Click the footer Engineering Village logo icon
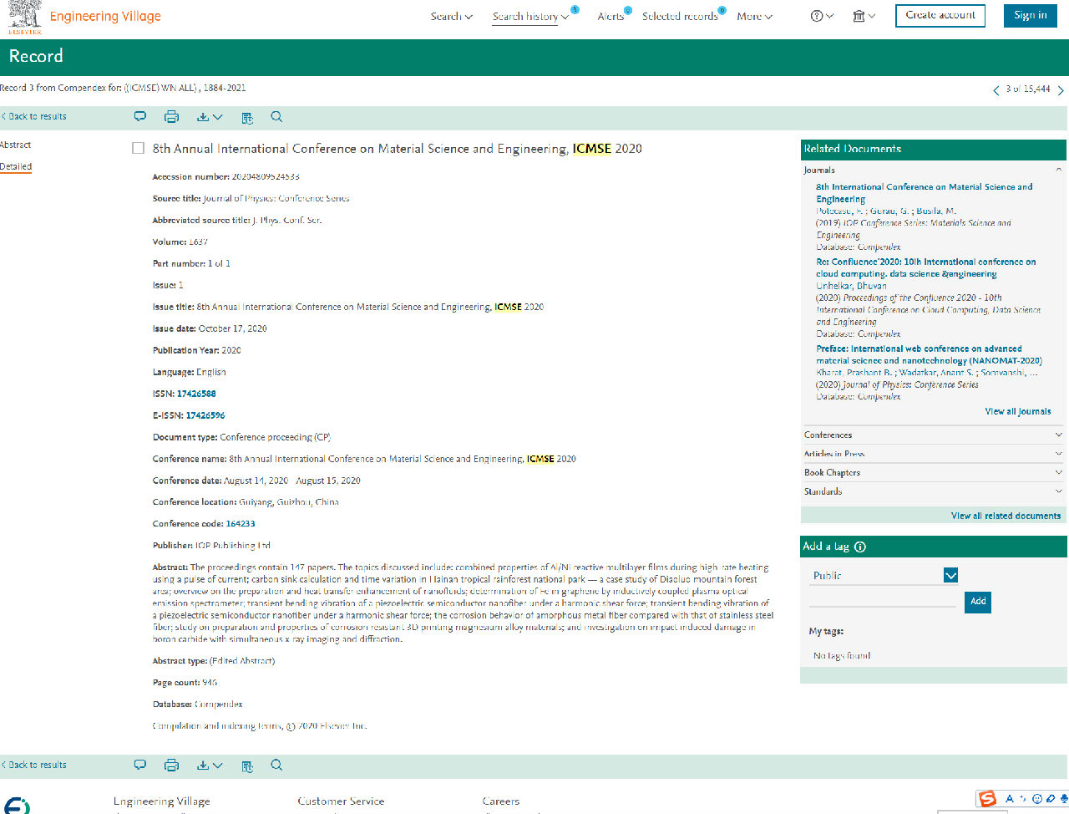This screenshot has height=814, width=1069. coord(17,806)
